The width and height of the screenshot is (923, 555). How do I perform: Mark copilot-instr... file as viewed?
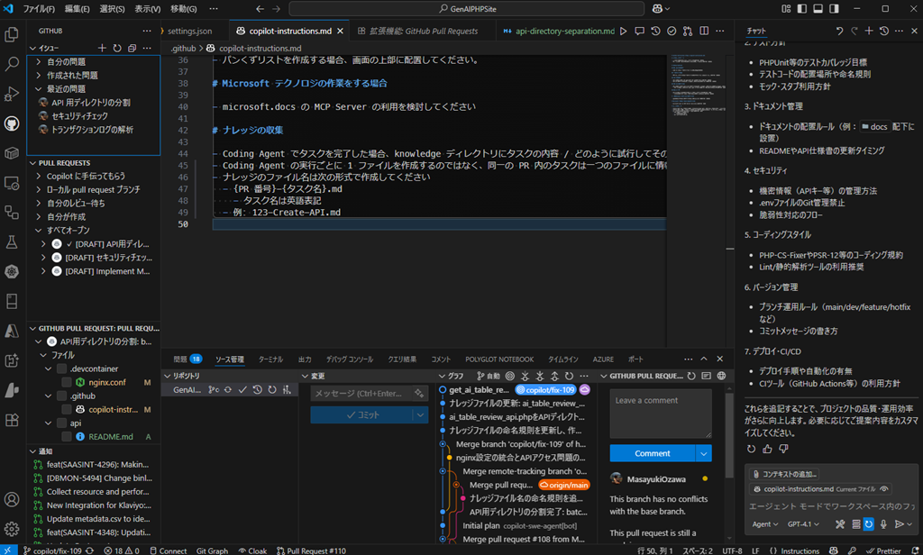click(x=67, y=410)
